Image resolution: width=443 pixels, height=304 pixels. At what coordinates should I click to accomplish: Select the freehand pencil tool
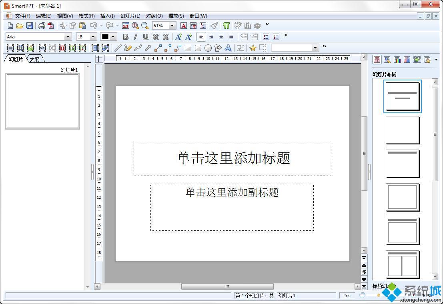click(128, 48)
